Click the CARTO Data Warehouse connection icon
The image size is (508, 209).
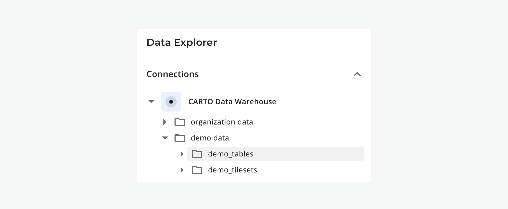(171, 102)
